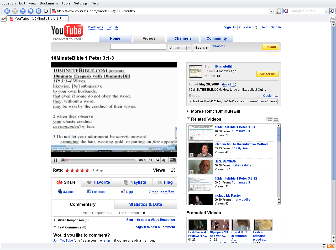Share to MySpace icon link
336x250 pixels.
point(60,192)
